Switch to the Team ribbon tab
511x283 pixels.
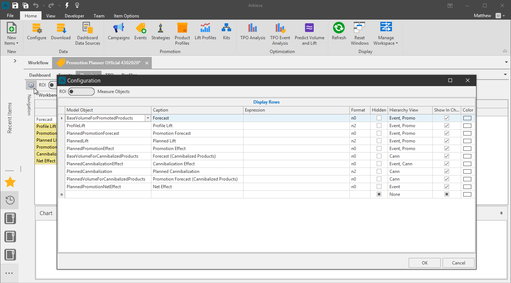pyautogui.click(x=99, y=16)
